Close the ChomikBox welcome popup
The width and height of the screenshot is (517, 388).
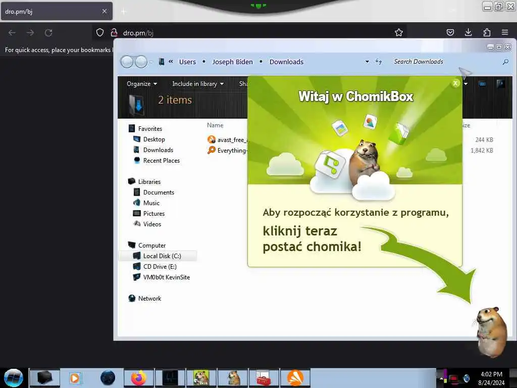tap(455, 83)
